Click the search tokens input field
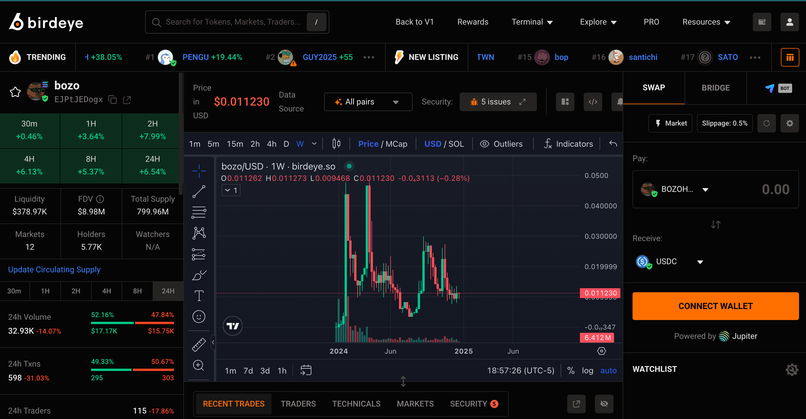Screen dimensions: 806x419 [233, 22]
